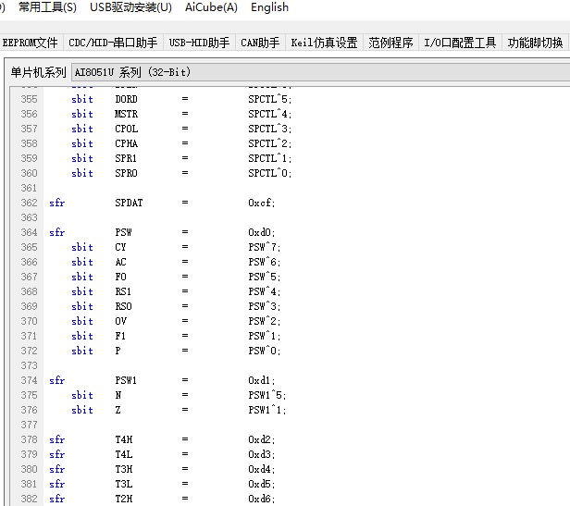Click line number 373 in the gutter

[x=29, y=365]
